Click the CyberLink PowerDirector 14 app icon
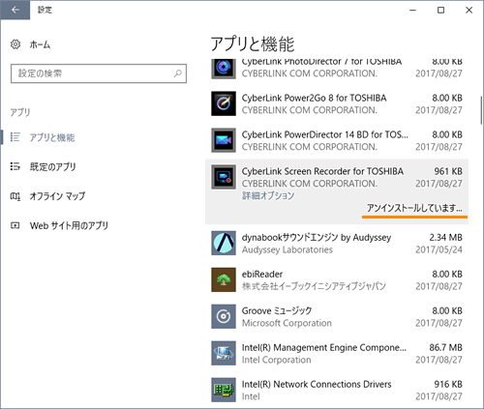The width and height of the screenshot is (484, 409). [224, 140]
